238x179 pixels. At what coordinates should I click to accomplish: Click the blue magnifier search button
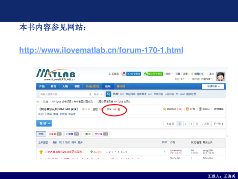[x=109, y=94]
